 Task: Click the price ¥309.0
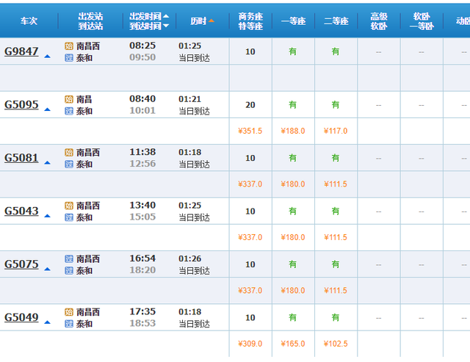point(250,344)
